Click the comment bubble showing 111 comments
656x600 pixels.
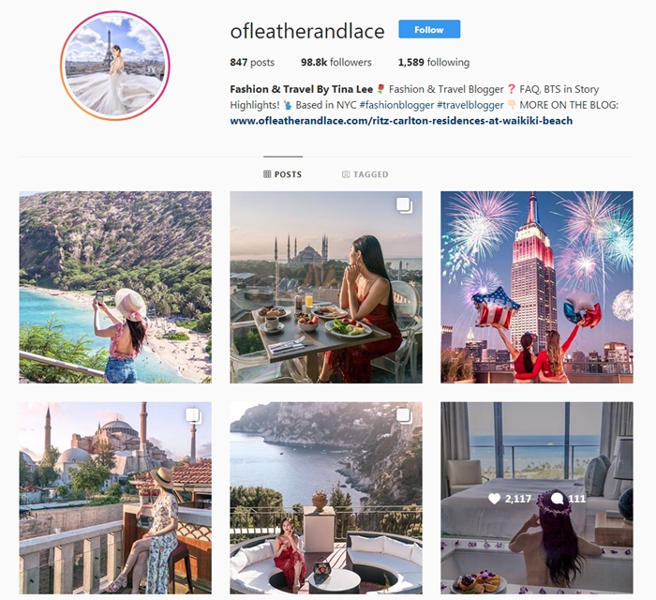pos(558,499)
